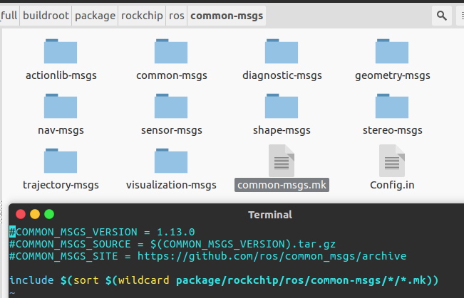Maximize the Terminal with the green button
The height and width of the screenshot is (298, 464).
(49, 214)
